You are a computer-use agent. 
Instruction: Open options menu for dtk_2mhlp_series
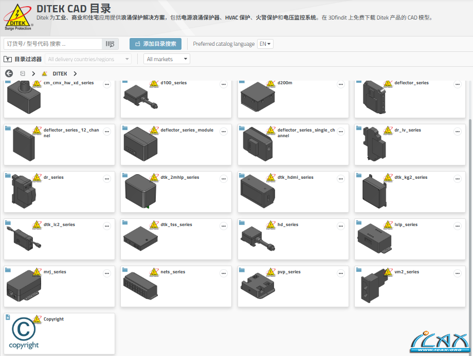(x=224, y=179)
